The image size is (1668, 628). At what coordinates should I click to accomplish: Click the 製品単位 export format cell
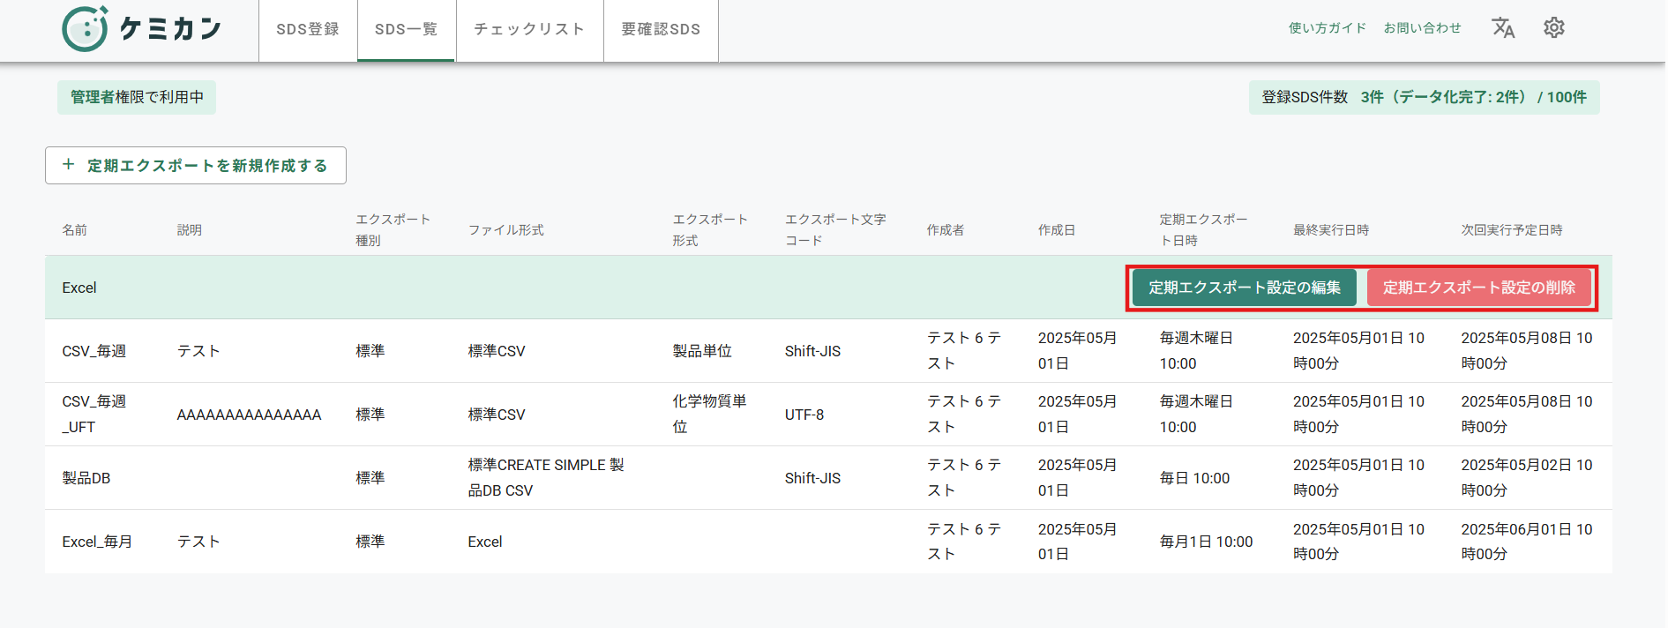702,351
